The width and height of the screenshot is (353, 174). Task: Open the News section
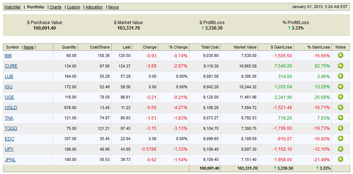(113, 7)
